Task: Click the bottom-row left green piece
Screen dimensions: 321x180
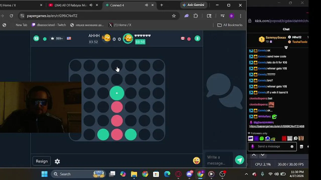Action: (x=103, y=134)
